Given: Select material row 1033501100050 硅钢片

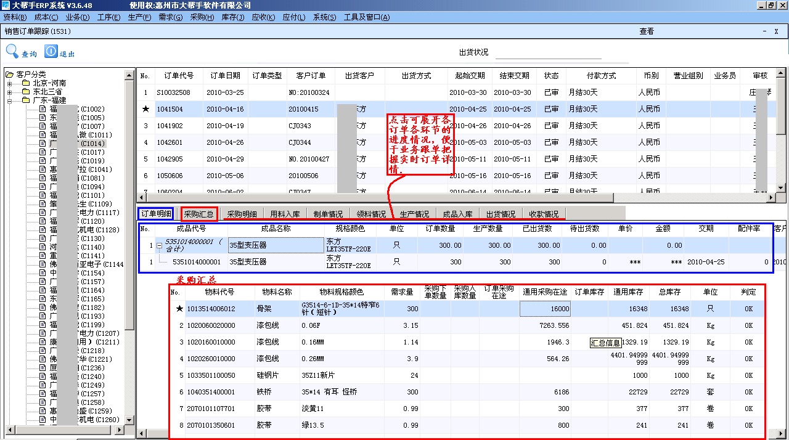Looking at the screenshot, I should click(467, 375).
